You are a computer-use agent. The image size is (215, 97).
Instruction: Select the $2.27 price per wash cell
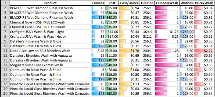coord(204,51)
